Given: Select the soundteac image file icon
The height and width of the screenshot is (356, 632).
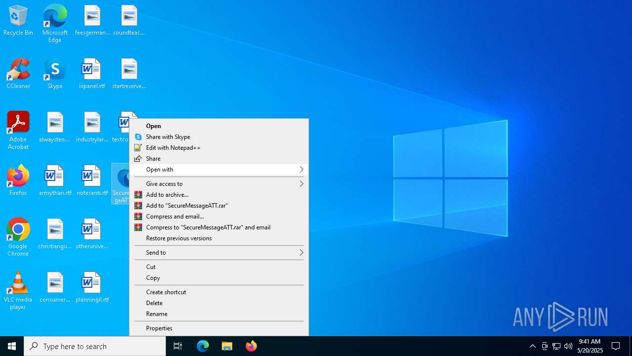Looking at the screenshot, I should tap(129, 21).
